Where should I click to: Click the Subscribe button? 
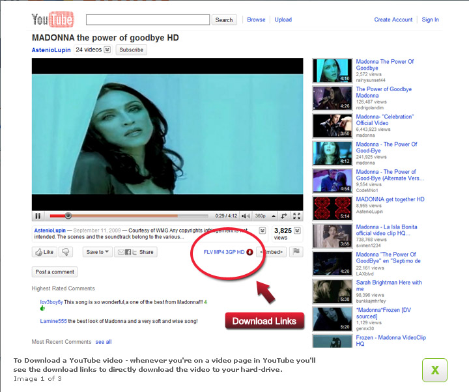(x=132, y=49)
